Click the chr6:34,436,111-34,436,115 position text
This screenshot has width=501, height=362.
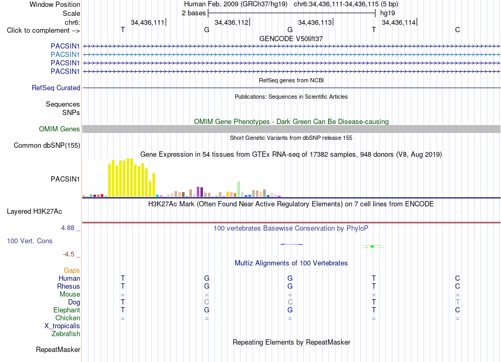[x=336, y=4]
